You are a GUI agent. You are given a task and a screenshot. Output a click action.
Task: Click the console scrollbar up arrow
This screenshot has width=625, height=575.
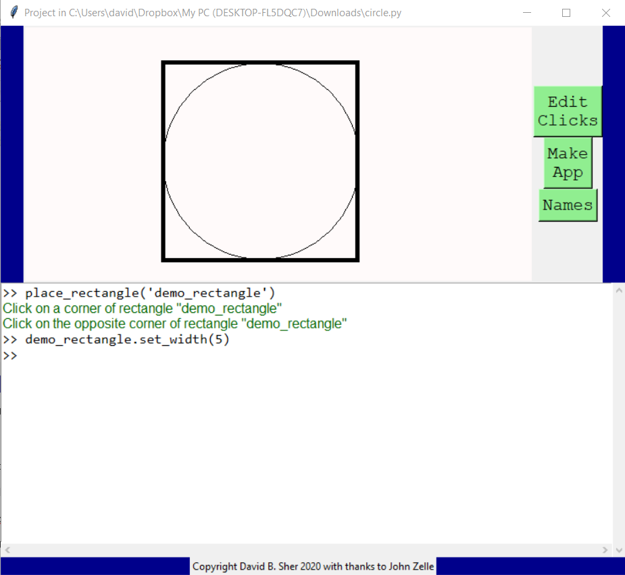(x=619, y=291)
